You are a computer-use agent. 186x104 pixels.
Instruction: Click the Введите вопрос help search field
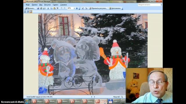click(x=149, y=5)
